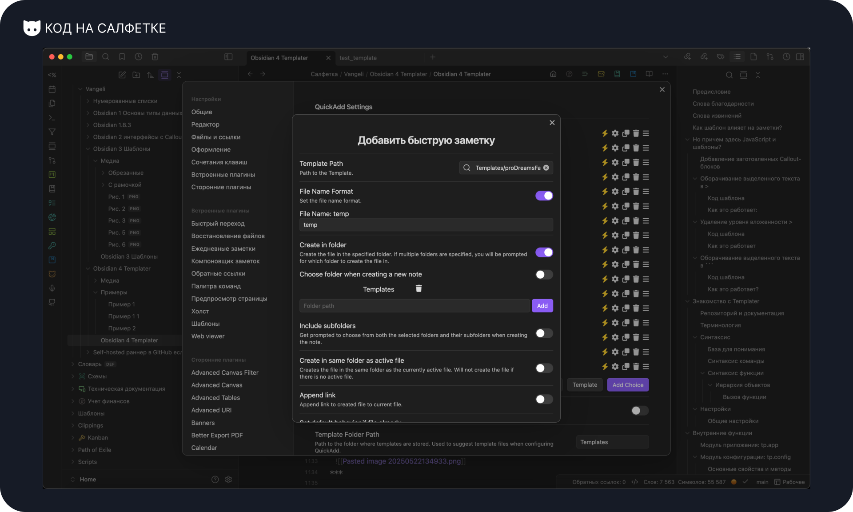The width and height of the screenshot is (853, 512).
Task: Open Templater ribbon icon with <% symbol
Action: pos(52,75)
